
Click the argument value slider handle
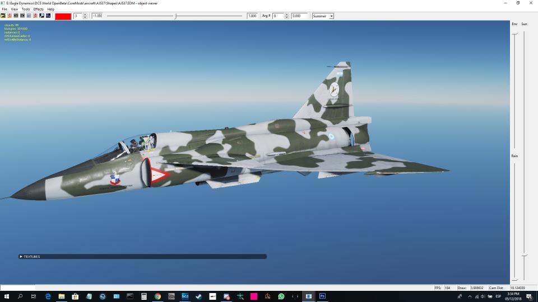click(175, 16)
